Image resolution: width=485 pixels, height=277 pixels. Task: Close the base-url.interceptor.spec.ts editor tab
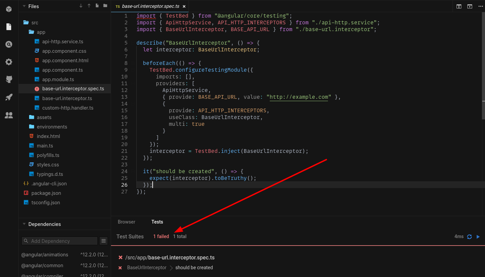[x=184, y=6]
